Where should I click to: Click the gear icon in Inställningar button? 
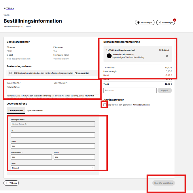139,23
